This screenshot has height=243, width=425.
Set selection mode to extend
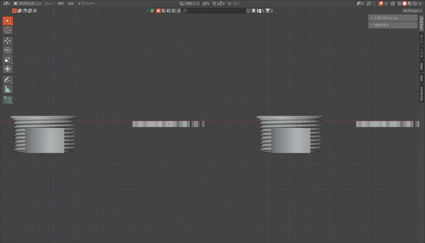tap(20, 10)
